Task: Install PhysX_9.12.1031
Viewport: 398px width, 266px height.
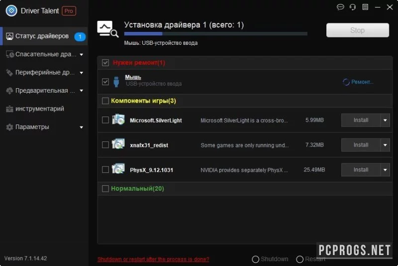Action: (361, 170)
